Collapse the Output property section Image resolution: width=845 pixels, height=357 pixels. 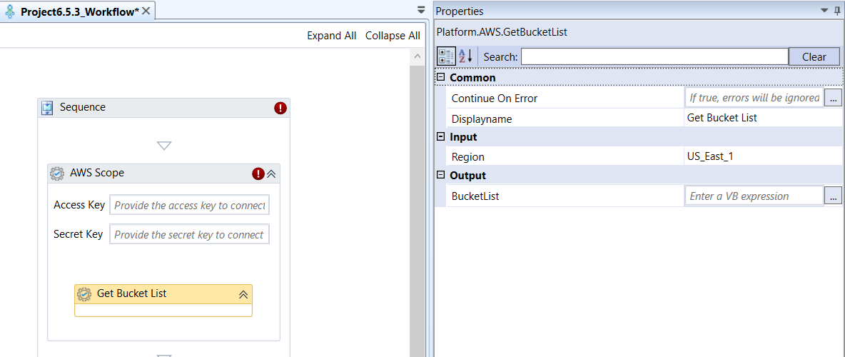[x=441, y=175]
